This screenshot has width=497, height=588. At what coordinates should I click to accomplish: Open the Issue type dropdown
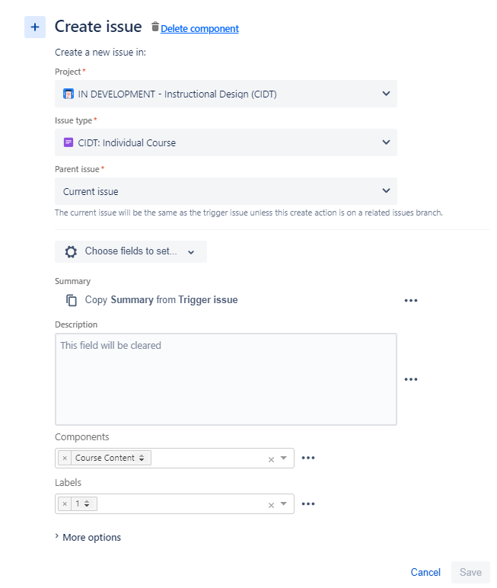226,142
